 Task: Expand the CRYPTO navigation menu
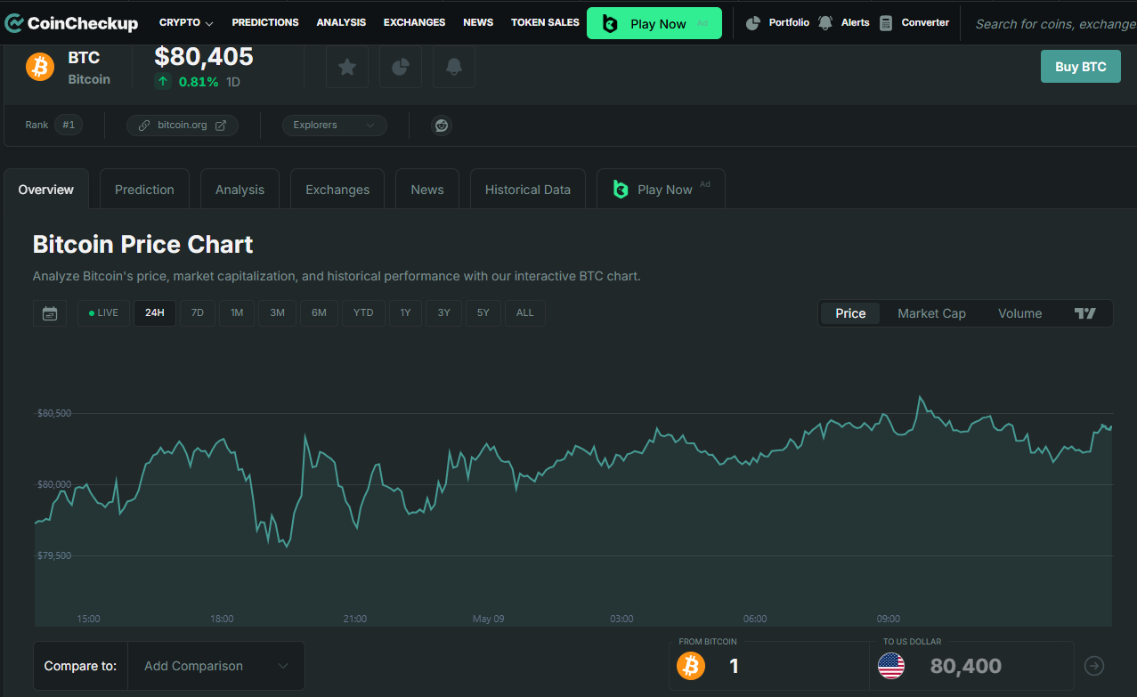click(186, 23)
